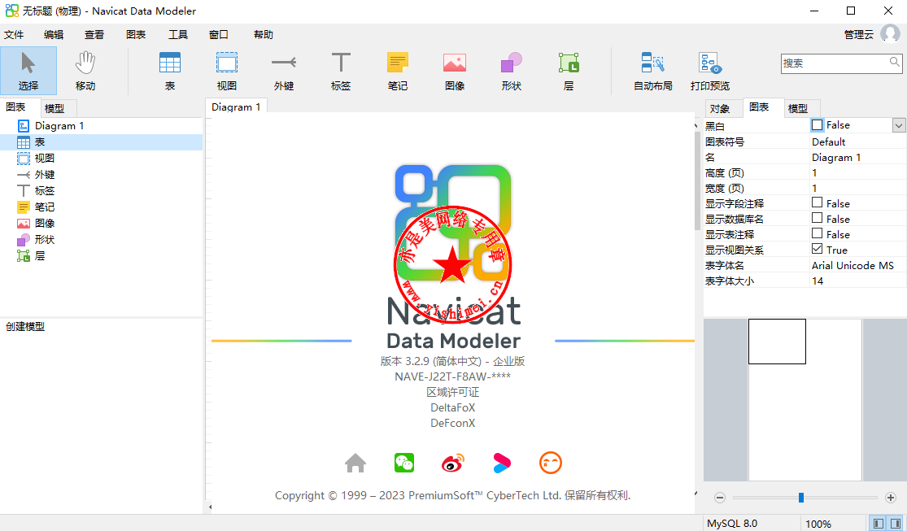Viewport: 907px width, 531px height.
Task: Enable the 显示表注释 checkbox
Action: pyautogui.click(x=817, y=233)
